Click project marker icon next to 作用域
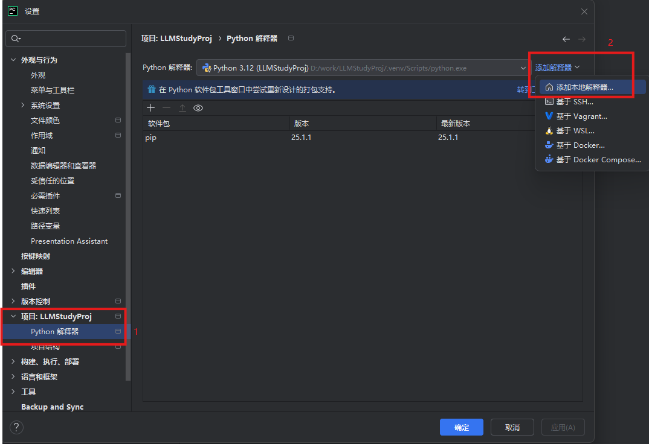This screenshot has height=444, width=649. coord(118,135)
